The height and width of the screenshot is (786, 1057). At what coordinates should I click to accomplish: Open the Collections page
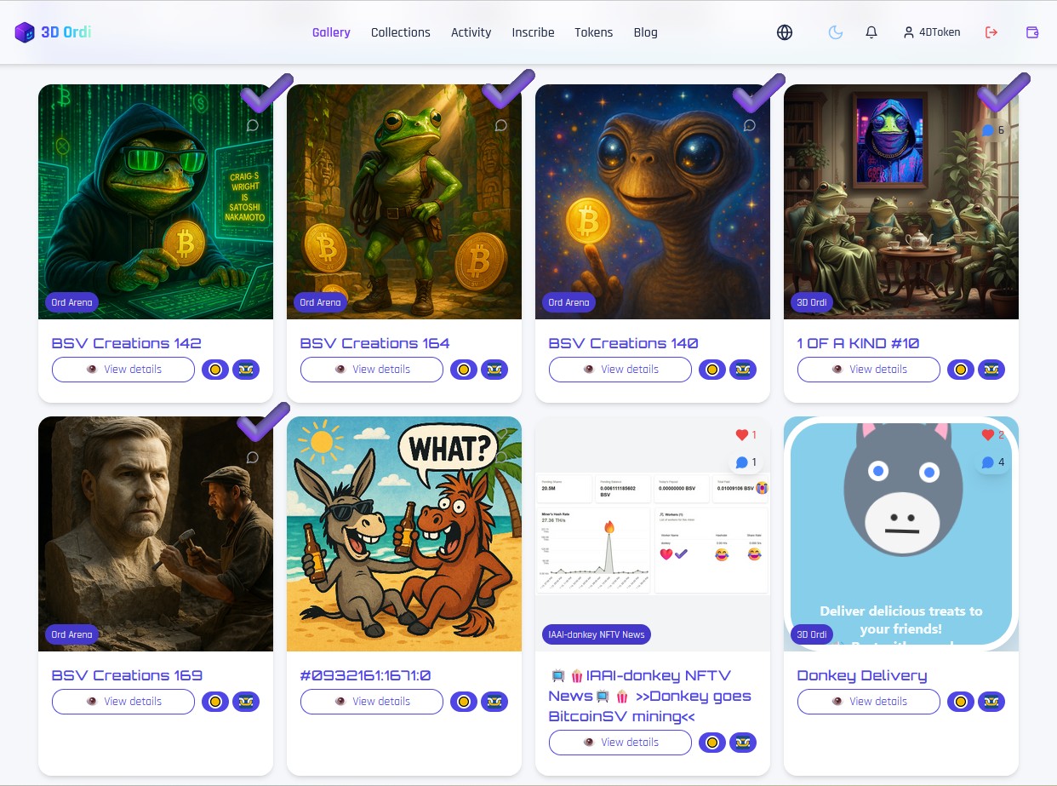[401, 32]
